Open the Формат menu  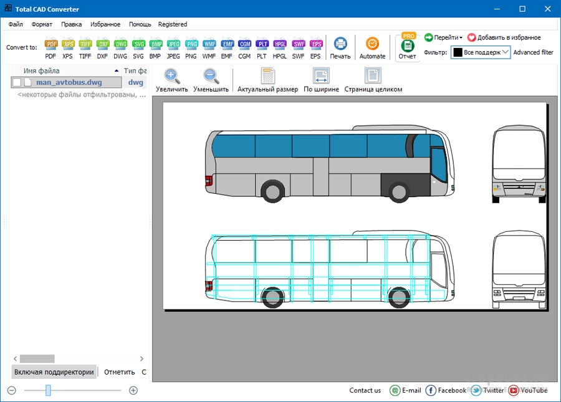coord(41,24)
